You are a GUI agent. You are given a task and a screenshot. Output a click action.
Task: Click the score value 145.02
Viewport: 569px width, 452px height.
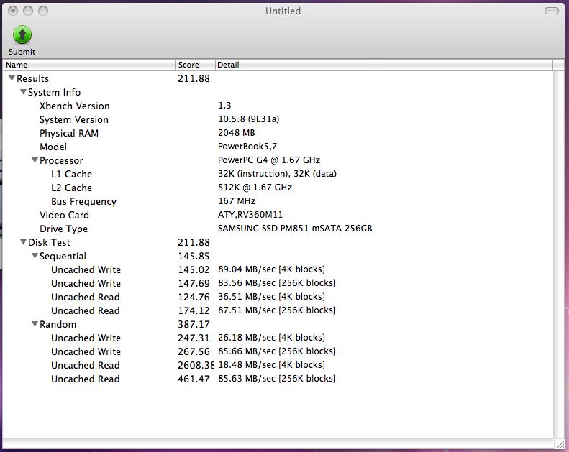[194, 269]
